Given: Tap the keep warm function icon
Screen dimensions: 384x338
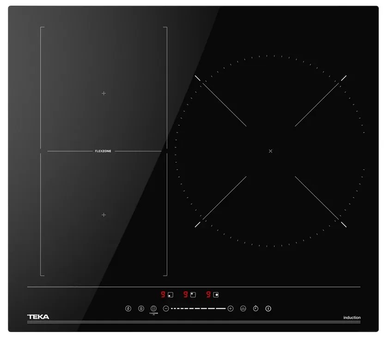Looking at the screenshot, I should (x=243, y=308).
